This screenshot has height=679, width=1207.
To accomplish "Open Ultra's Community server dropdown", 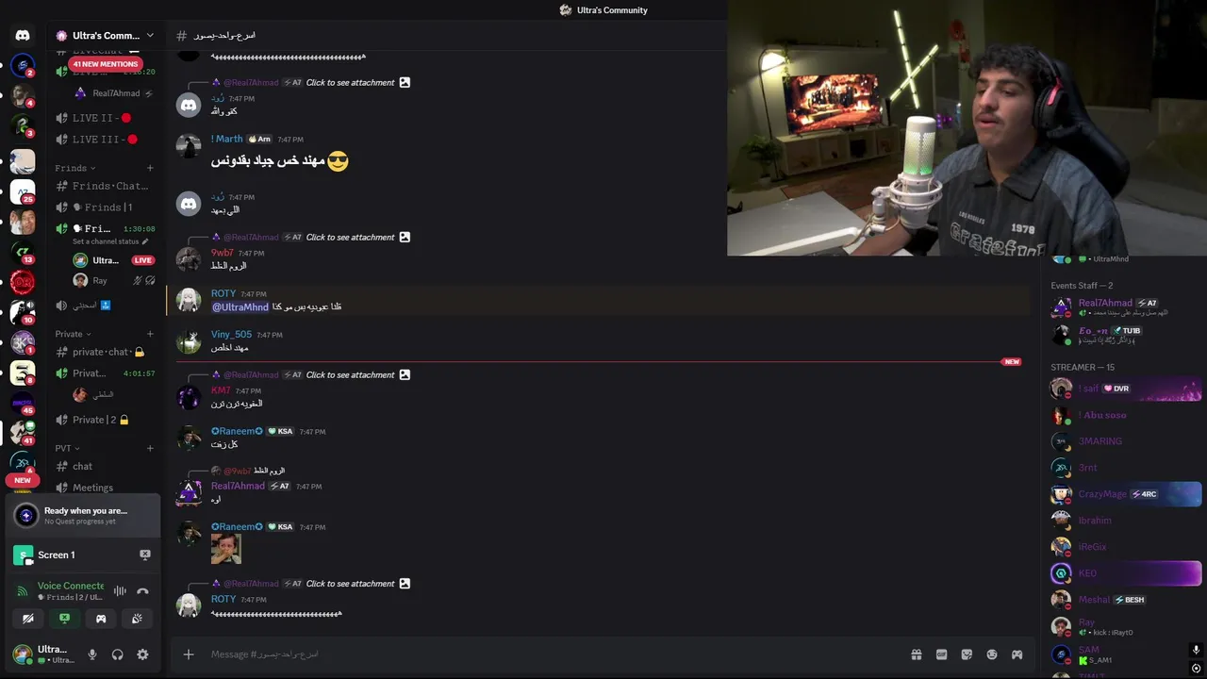I will (x=105, y=35).
